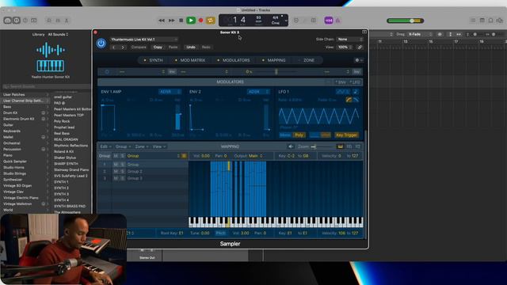Open the list editors icon top right

473,21
